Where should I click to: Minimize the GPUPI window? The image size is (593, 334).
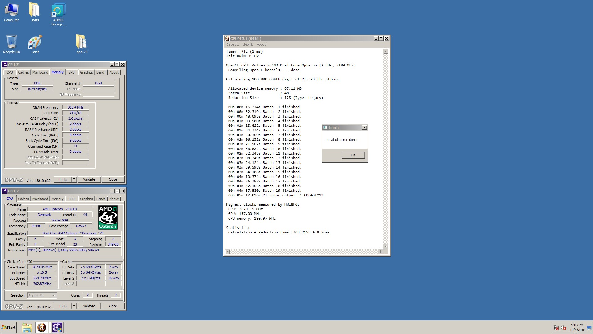click(376, 39)
